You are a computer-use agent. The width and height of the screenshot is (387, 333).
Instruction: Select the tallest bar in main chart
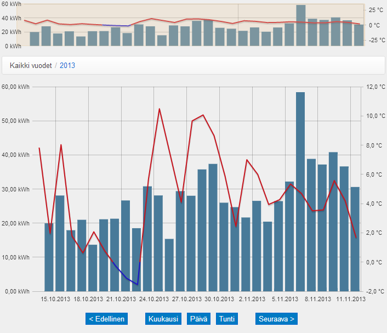[x=300, y=192]
